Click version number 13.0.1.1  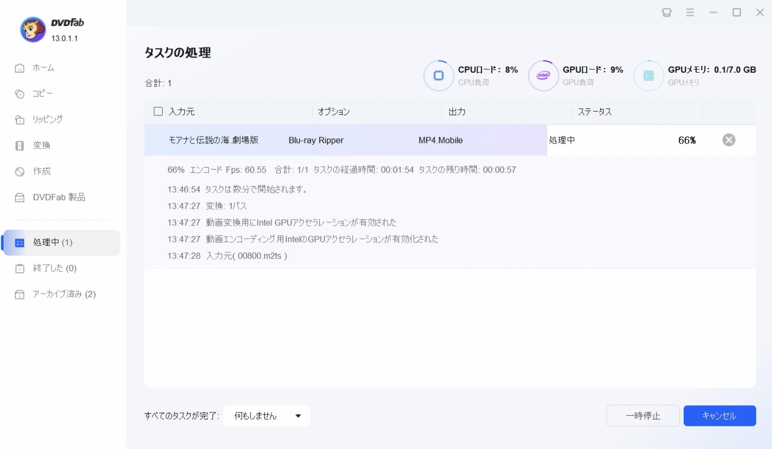tap(65, 38)
